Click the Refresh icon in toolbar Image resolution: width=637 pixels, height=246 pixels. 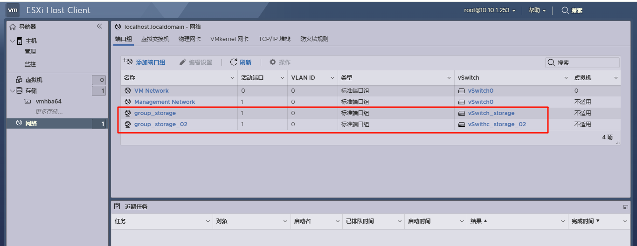pos(234,62)
